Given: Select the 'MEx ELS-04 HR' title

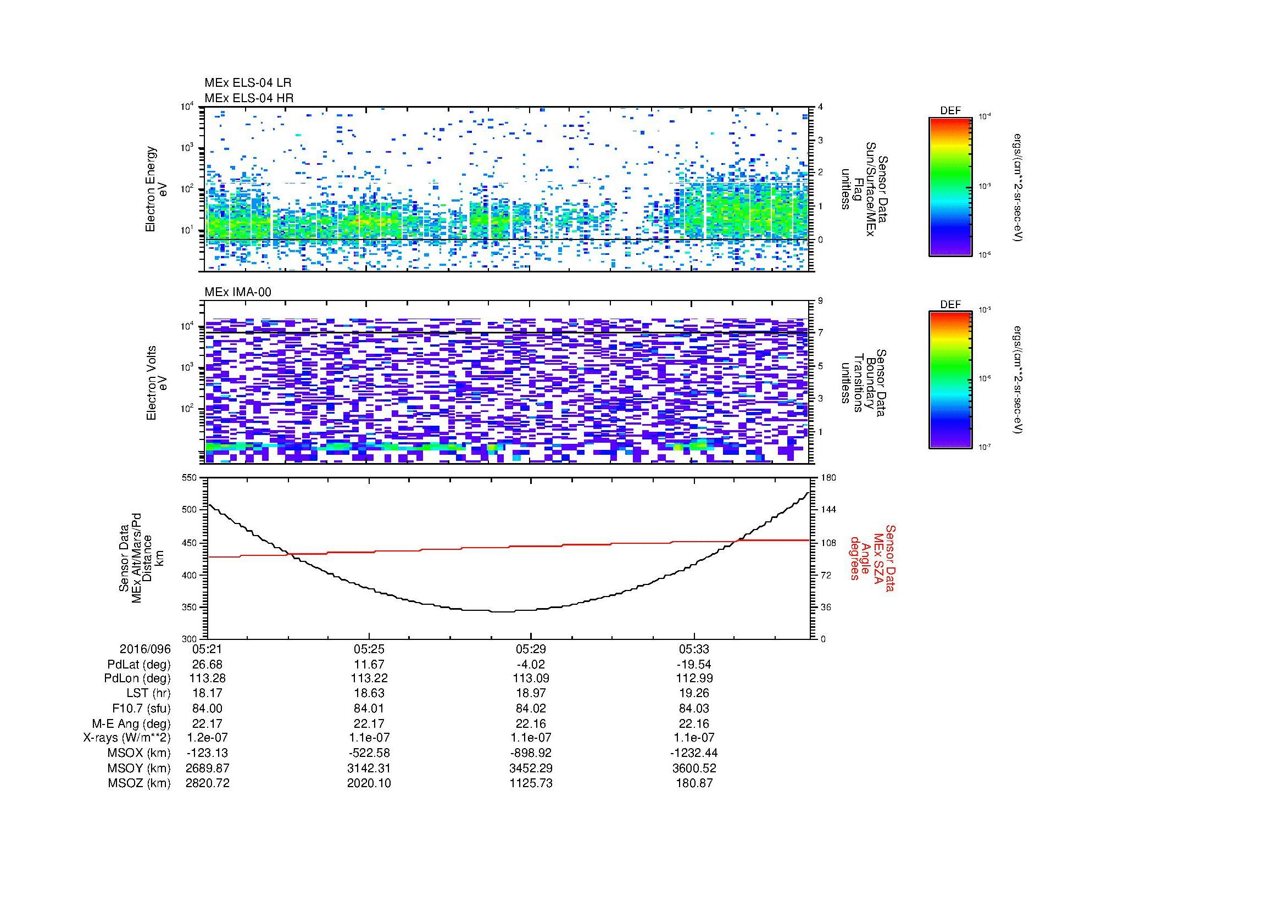Looking at the screenshot, I should pyautogui.click(x=249, y=98).
